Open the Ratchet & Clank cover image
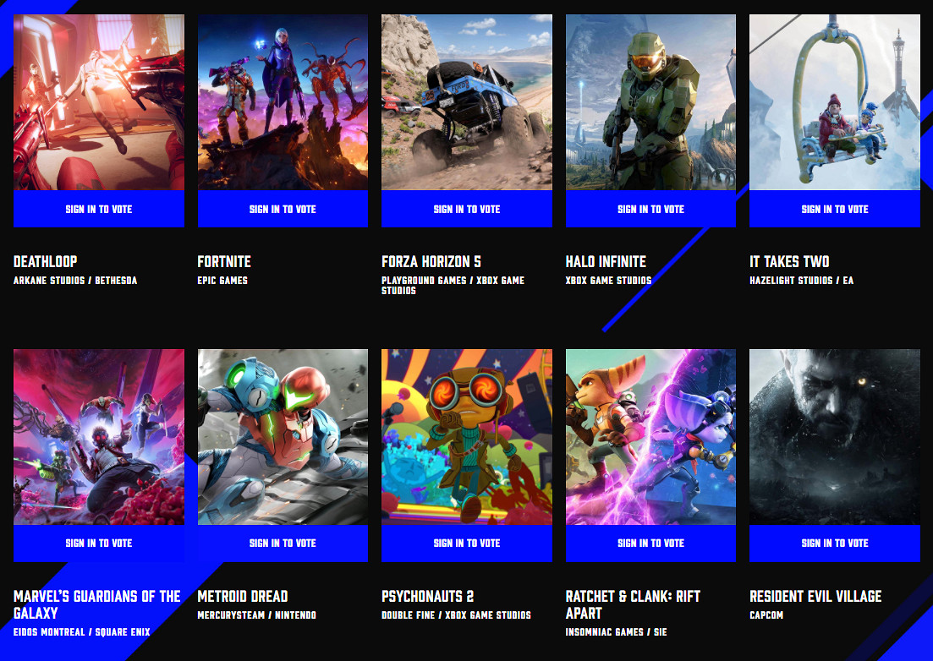The width and height of the screenshot is (933, 661). point(651,437)
